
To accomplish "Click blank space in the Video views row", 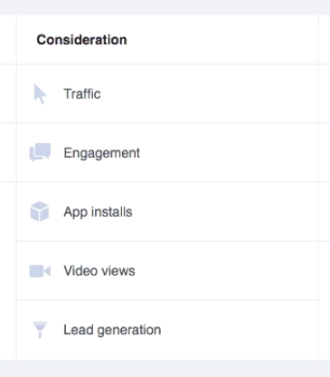I will pyautogui.click(x=226, y=271).
